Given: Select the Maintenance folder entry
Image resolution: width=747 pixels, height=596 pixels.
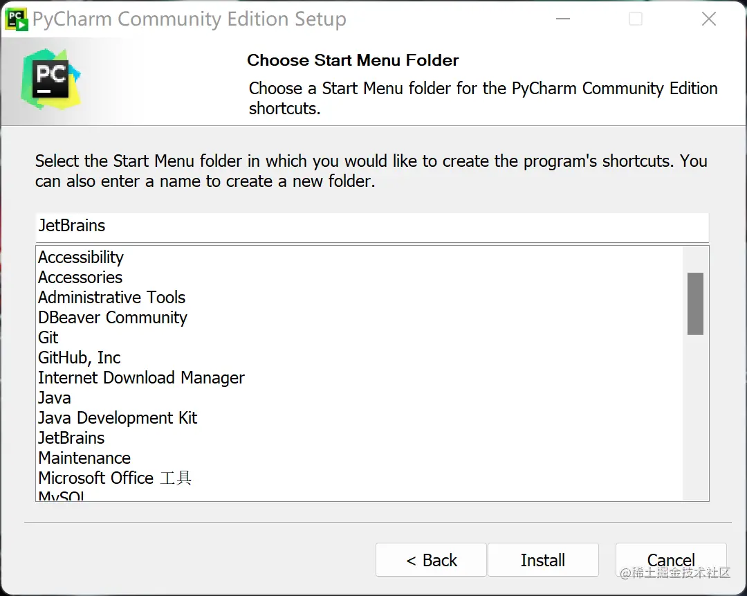Looking at the screenshot, I should [x=84, y=458].
